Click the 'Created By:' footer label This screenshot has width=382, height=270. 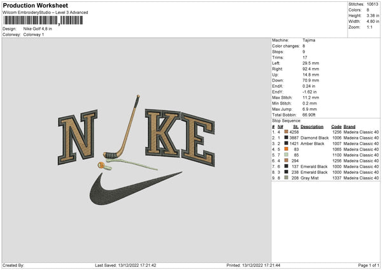13,265
